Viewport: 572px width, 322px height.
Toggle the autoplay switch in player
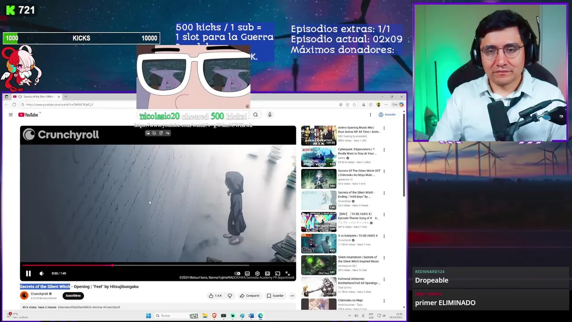pyautogui.click(x=237, y=273)
